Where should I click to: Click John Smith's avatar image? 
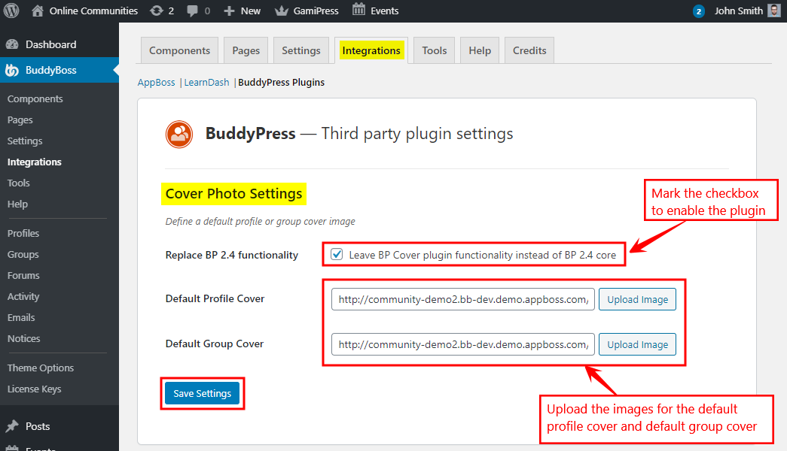point(774,11)
